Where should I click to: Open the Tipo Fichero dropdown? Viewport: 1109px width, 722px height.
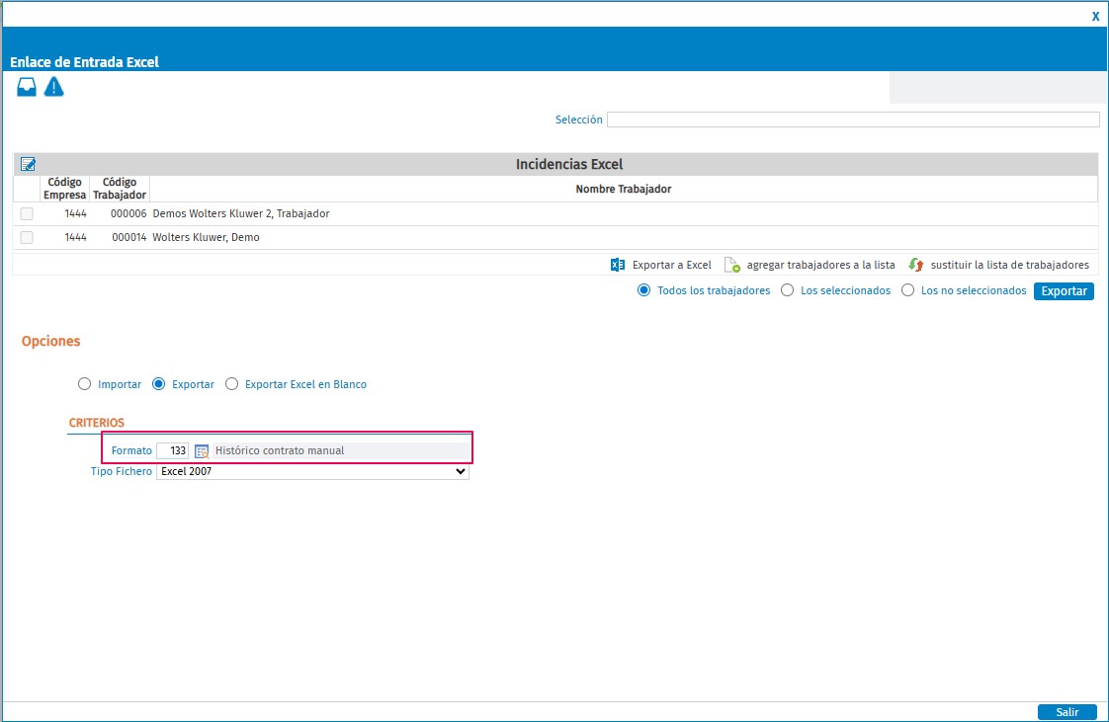click(312, 471)
